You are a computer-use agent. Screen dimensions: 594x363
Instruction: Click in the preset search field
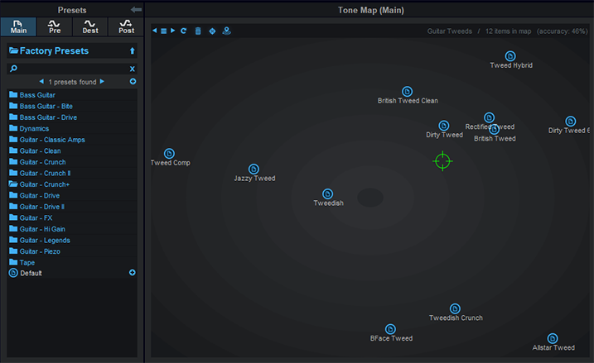[72, 69]
